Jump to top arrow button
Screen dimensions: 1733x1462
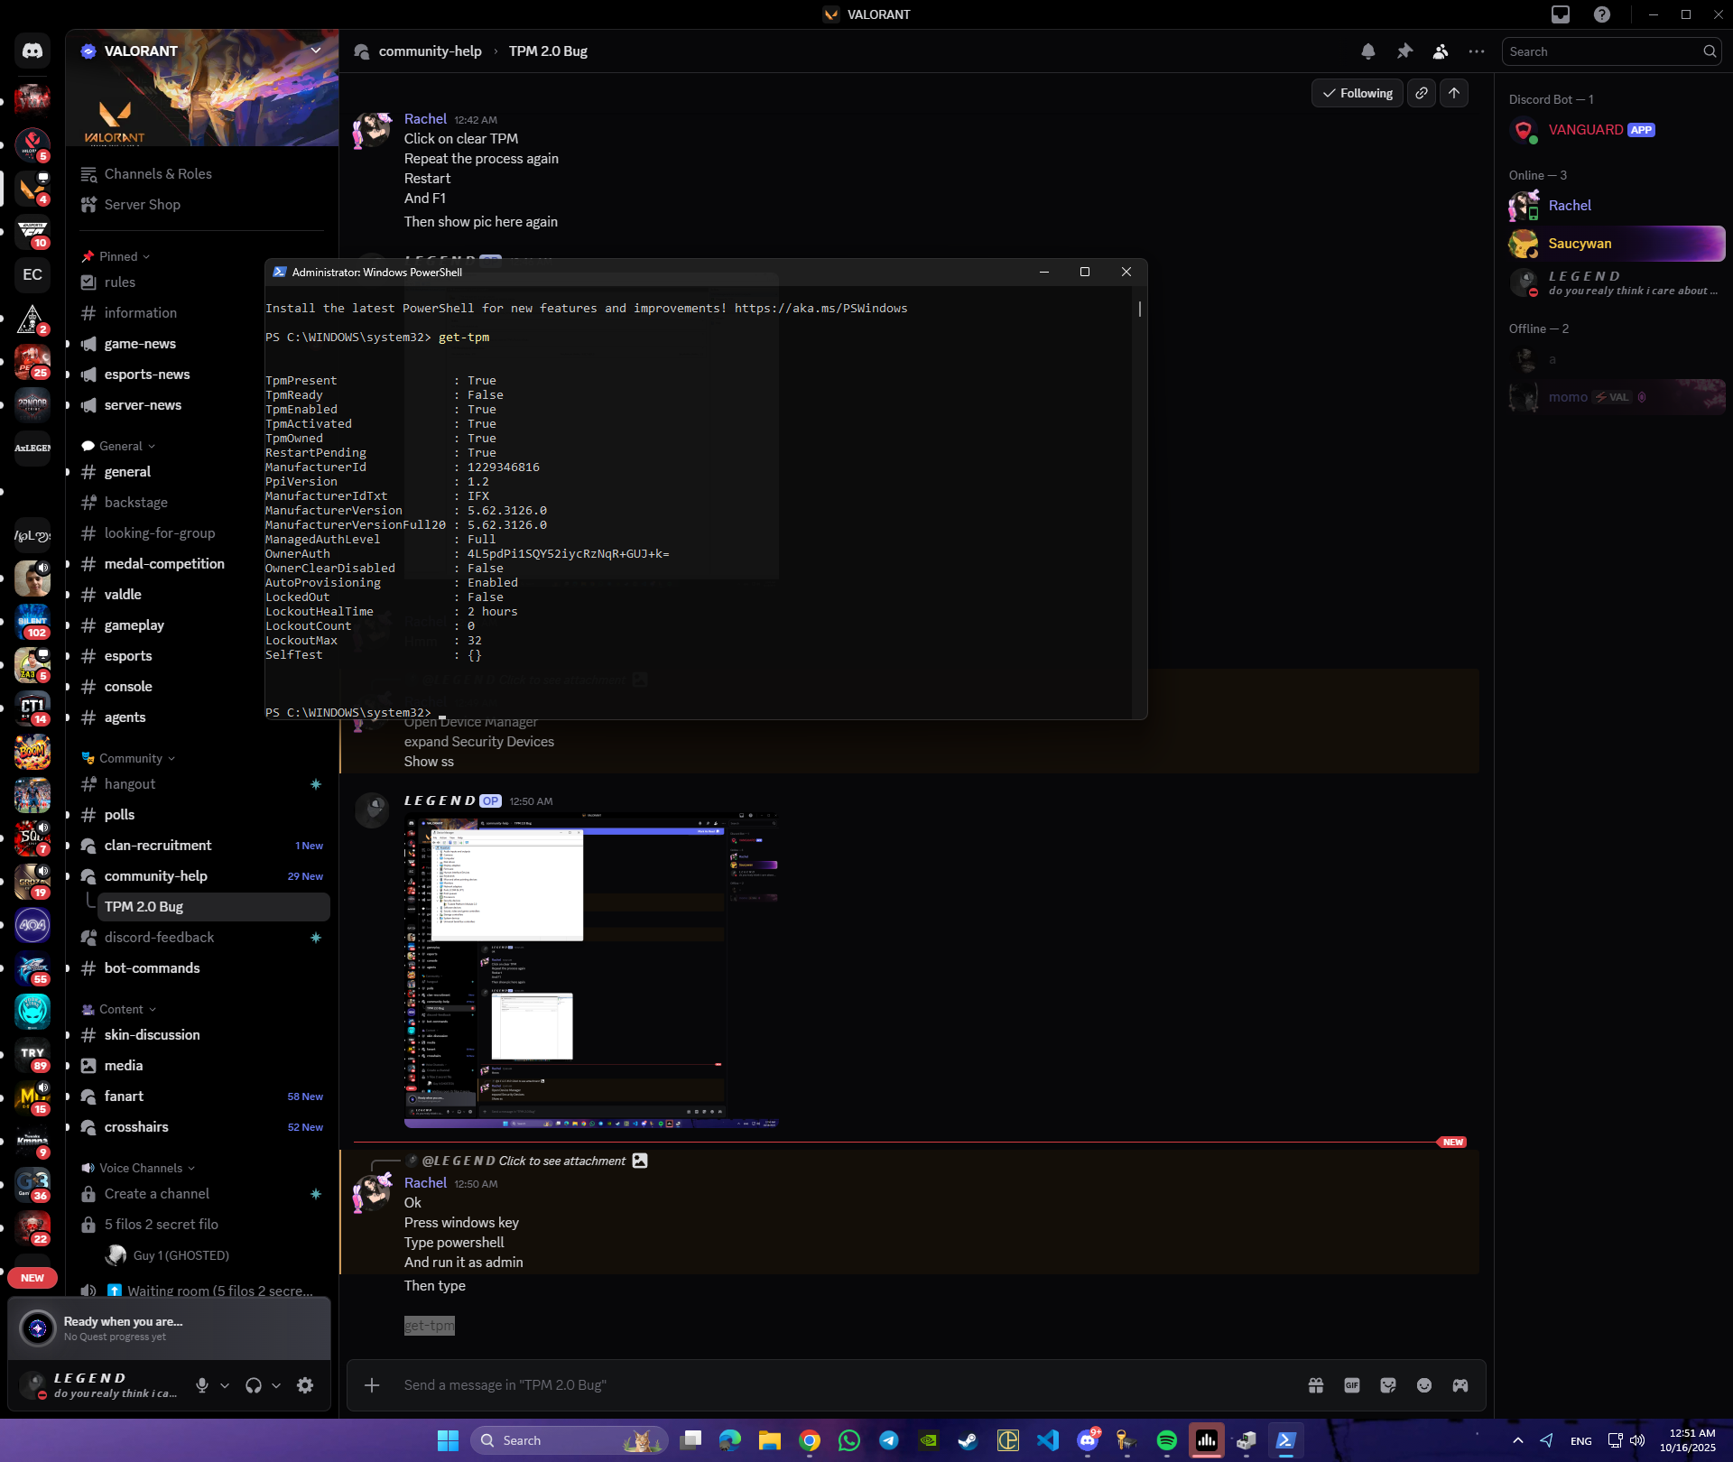(x=1454, y=93)
